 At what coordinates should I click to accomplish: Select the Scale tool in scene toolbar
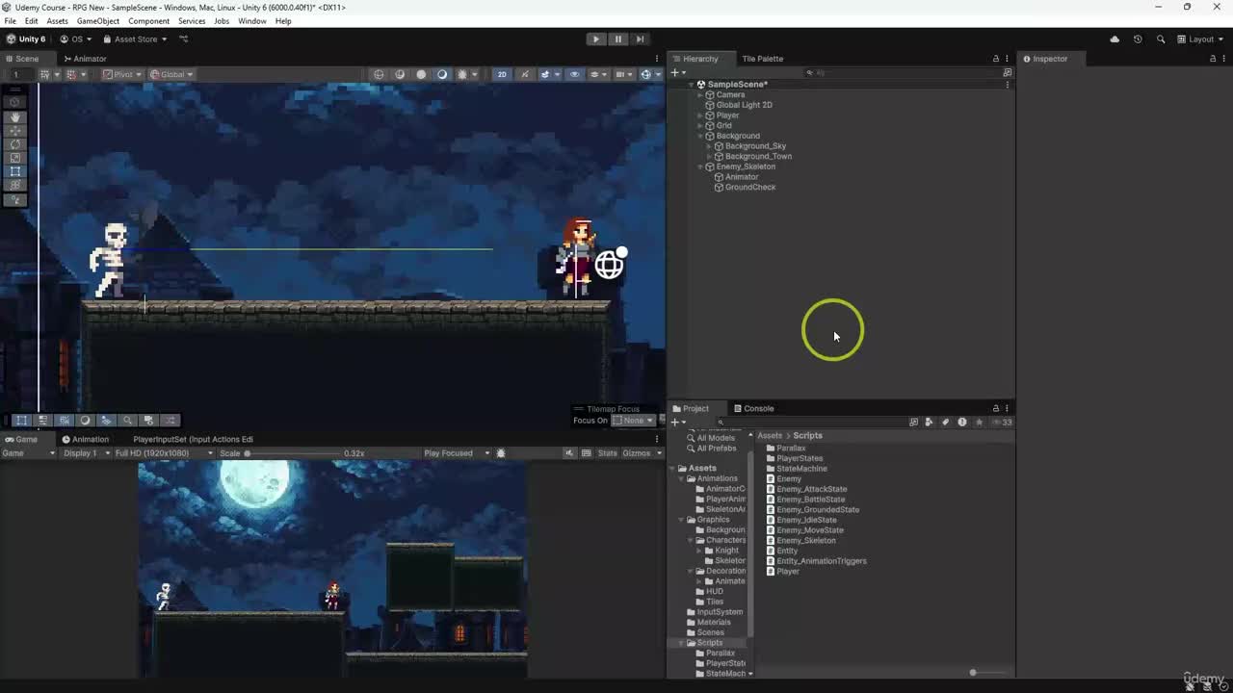(x=15, y=157)
